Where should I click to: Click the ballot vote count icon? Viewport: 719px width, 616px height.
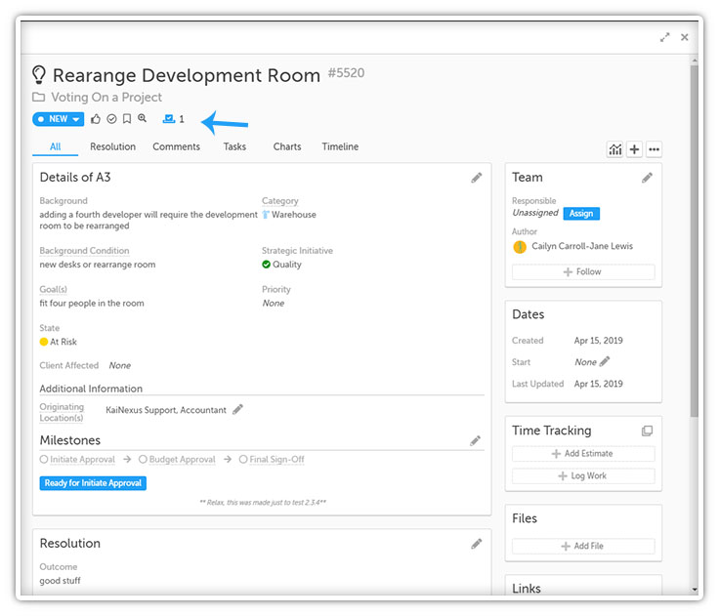point(169,119)
